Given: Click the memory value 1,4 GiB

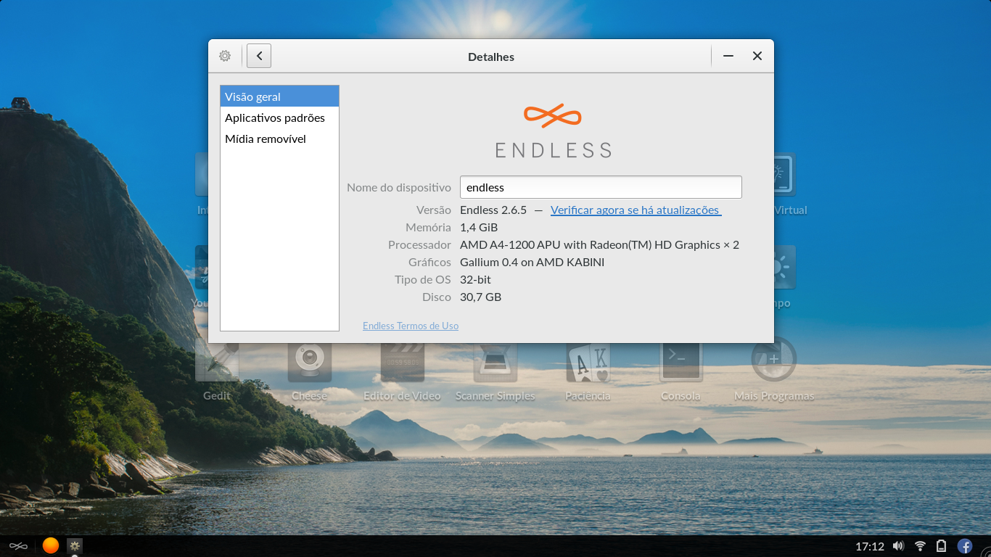Looking at the screenshot, I should click(479, 228).
